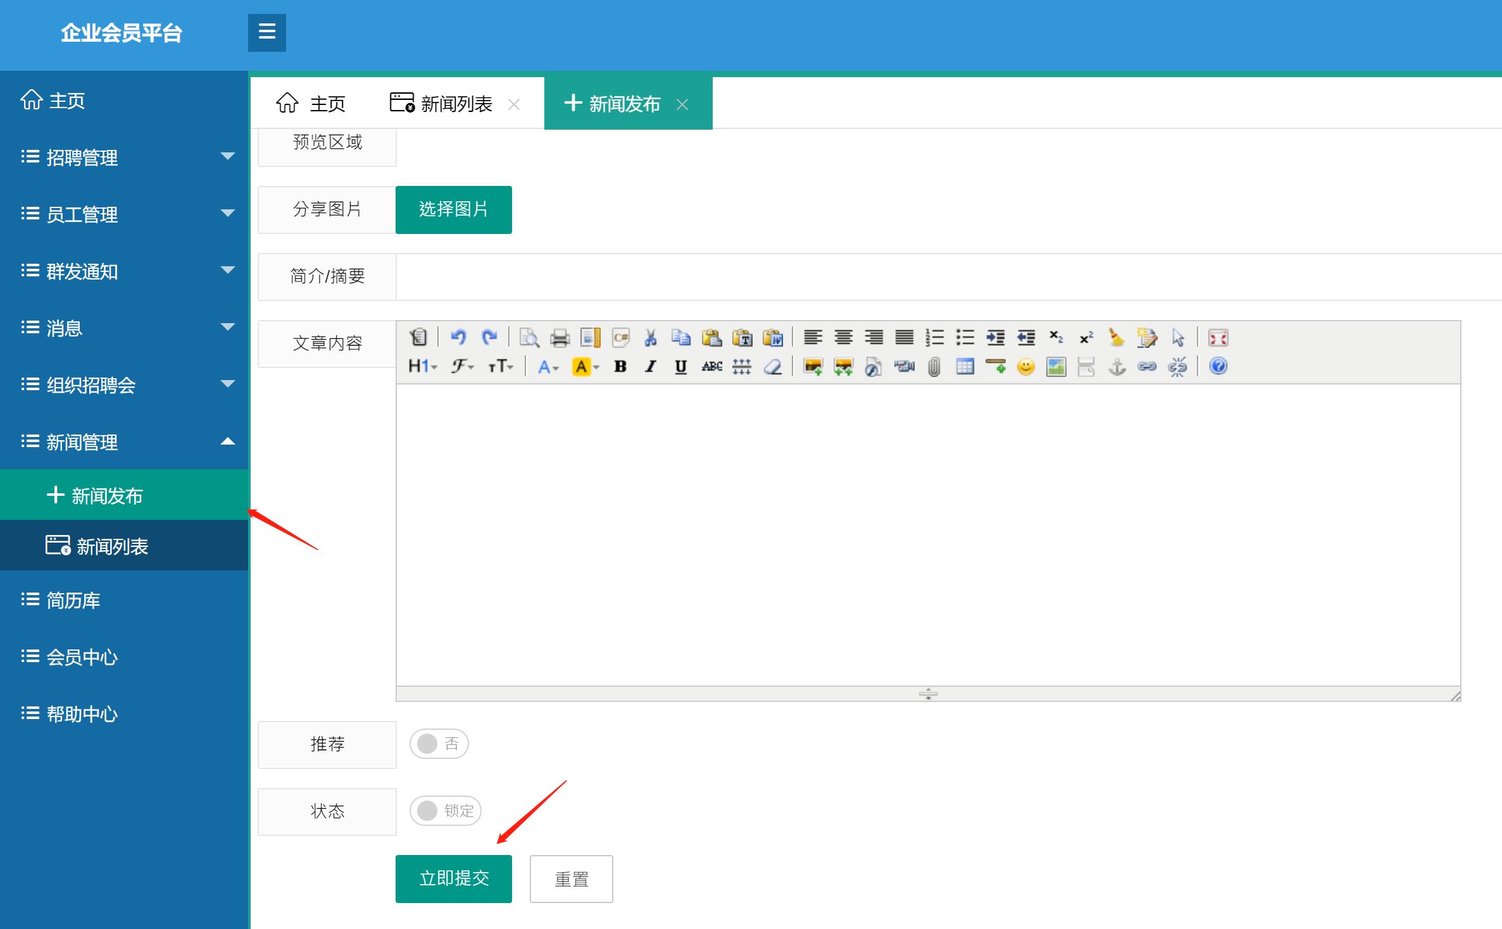This screenshot has width=1502, height=929.
Task: Click the undo icon in editor toolbar
Action: (458, 338)
